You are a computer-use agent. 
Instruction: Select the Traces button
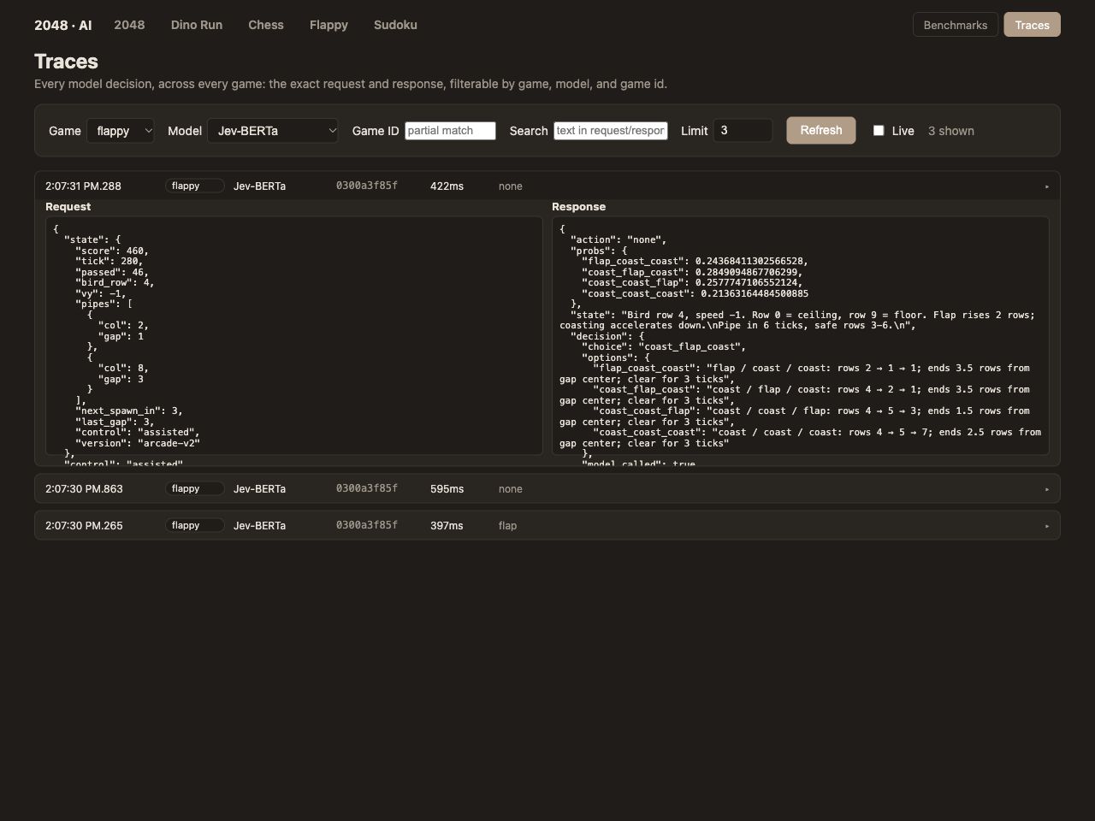(x=1032, y=25)
